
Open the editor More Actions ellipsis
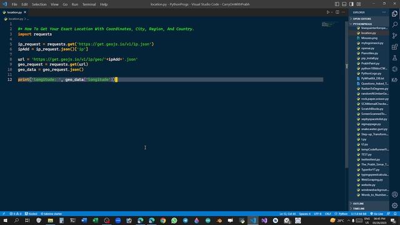point(343,12)
